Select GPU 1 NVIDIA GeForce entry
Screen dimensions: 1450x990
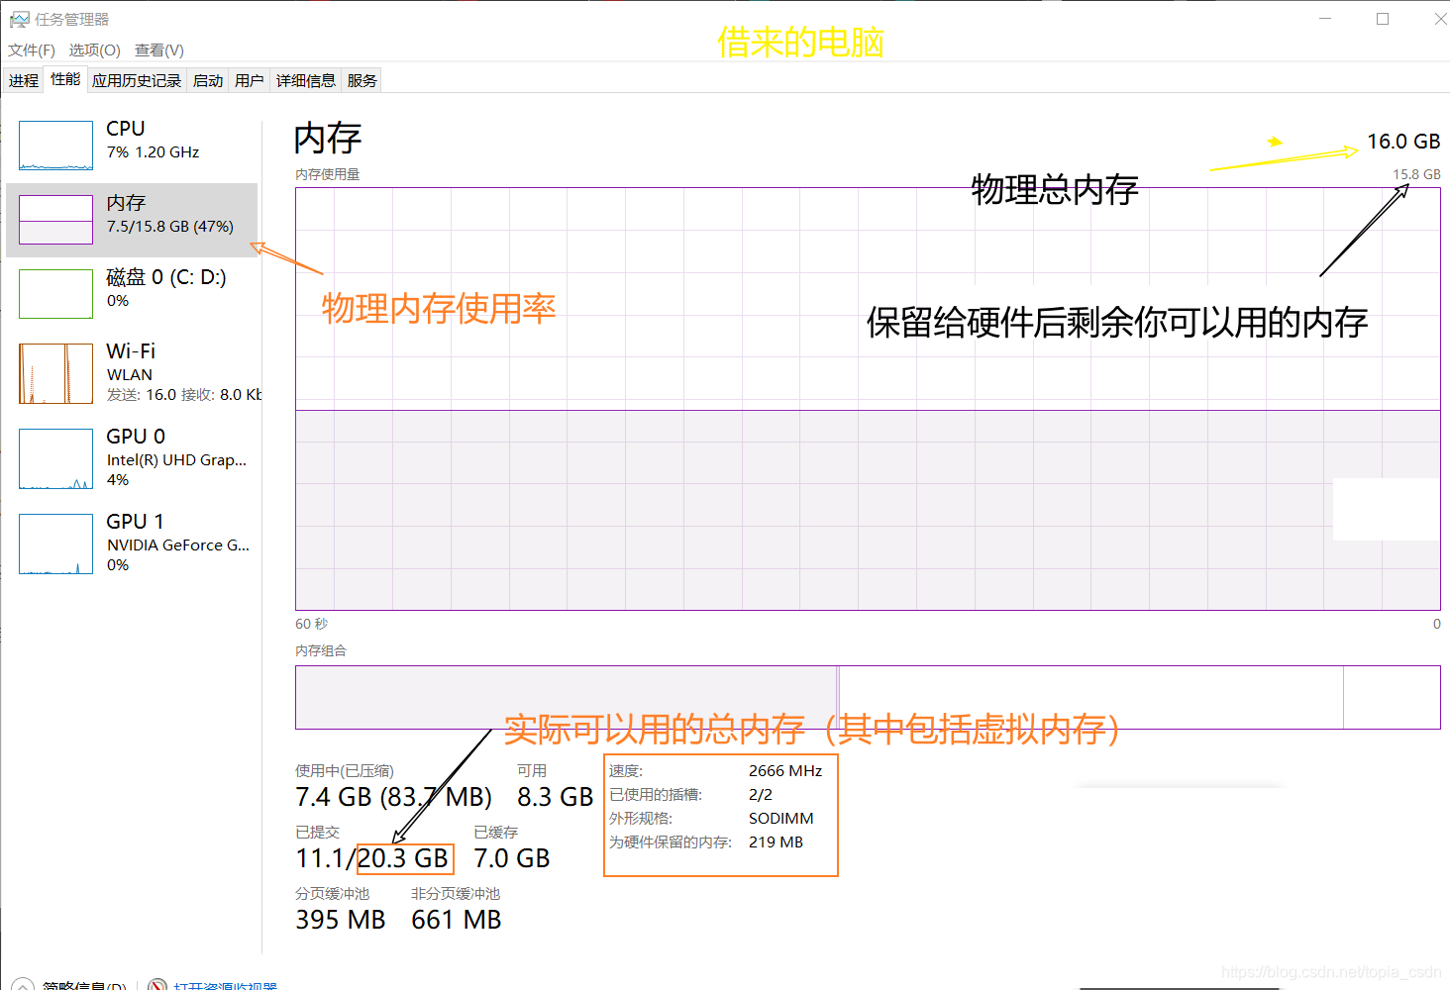click(x=132, y=544)
